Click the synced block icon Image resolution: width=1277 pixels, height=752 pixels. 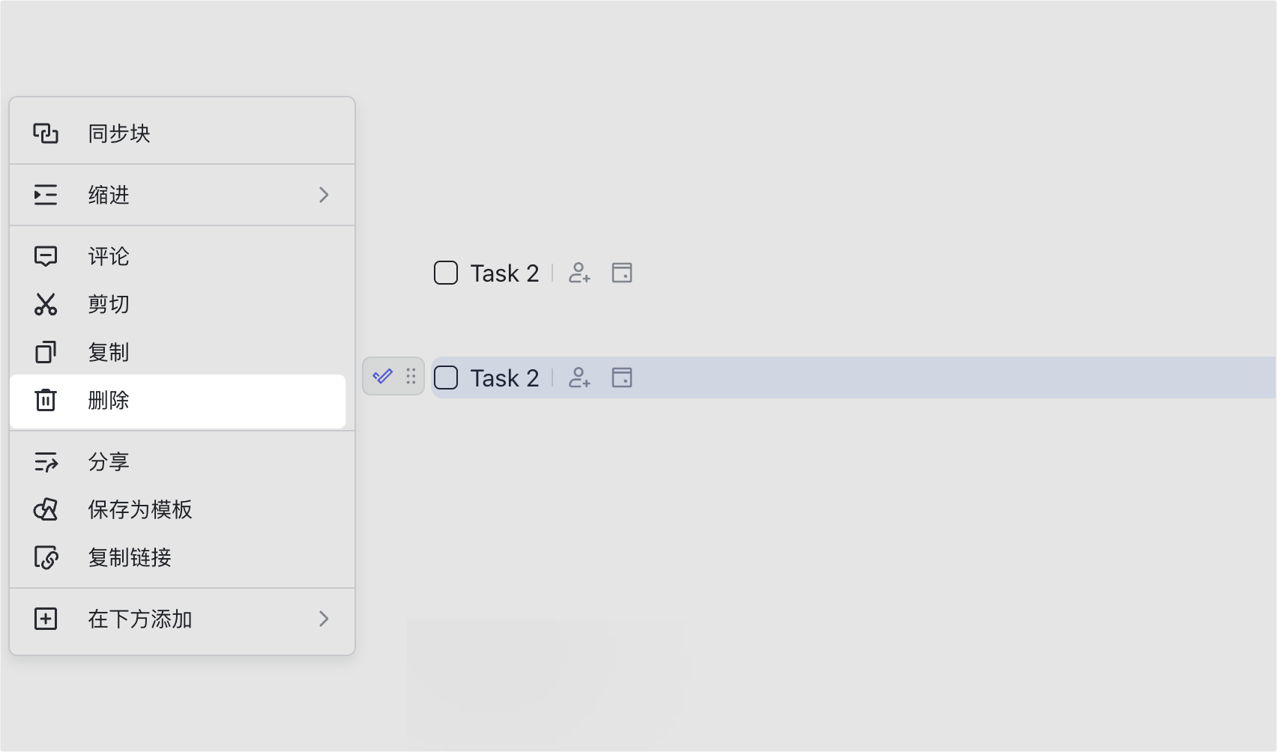click(x=46, y=133)
